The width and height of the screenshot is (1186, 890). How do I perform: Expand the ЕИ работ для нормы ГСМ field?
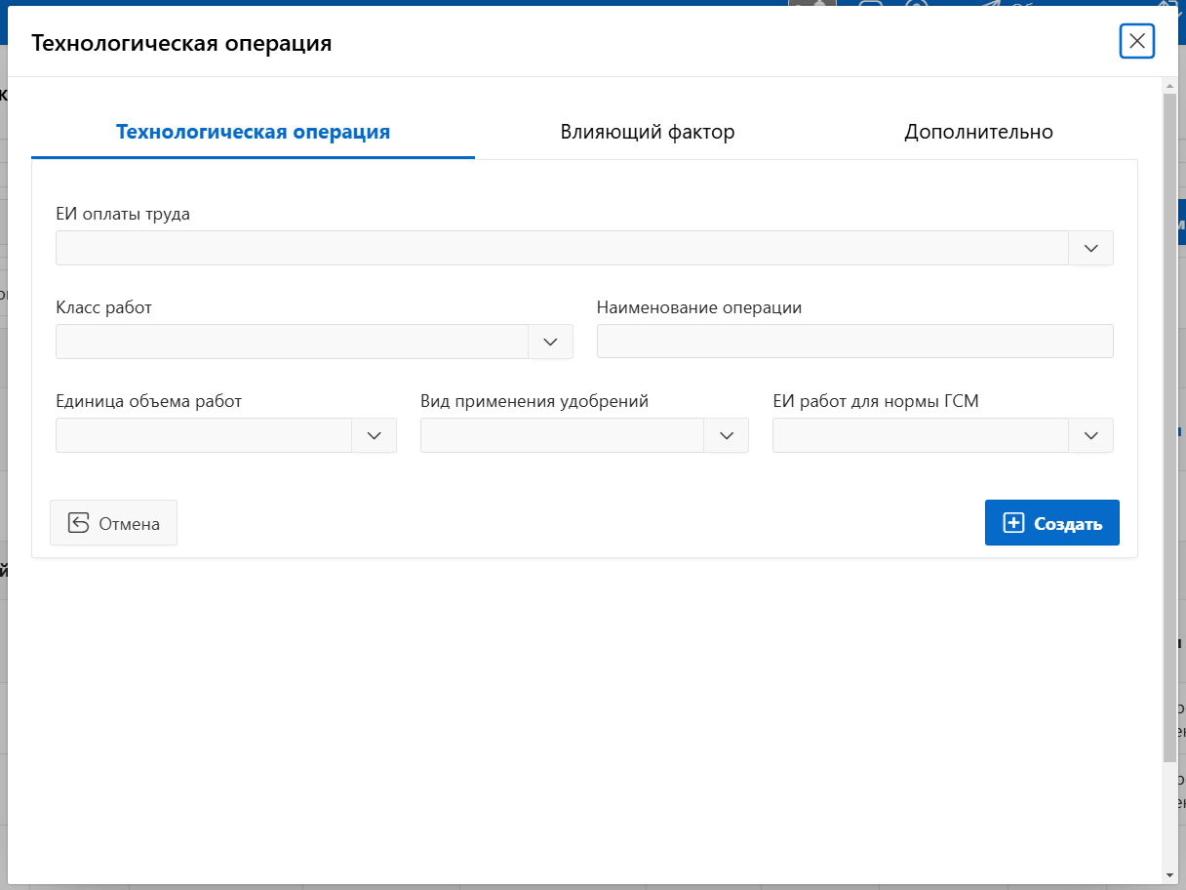pos(920,435)
